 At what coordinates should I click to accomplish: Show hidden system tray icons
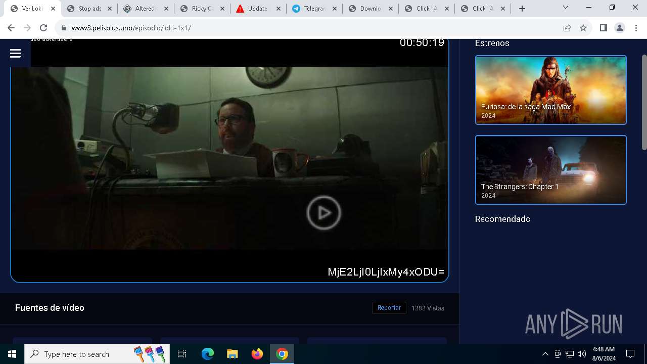545,354
